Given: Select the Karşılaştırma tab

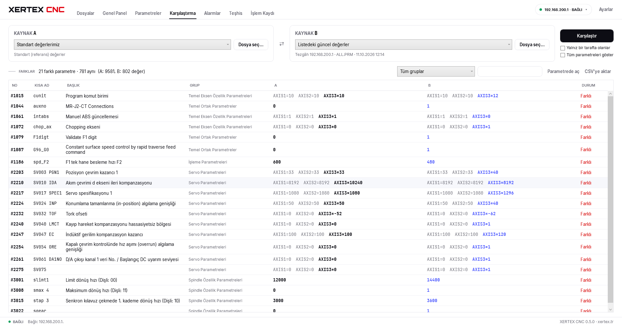Looking at the screenshot, I should pyautogui.click(x=183, y=13).
